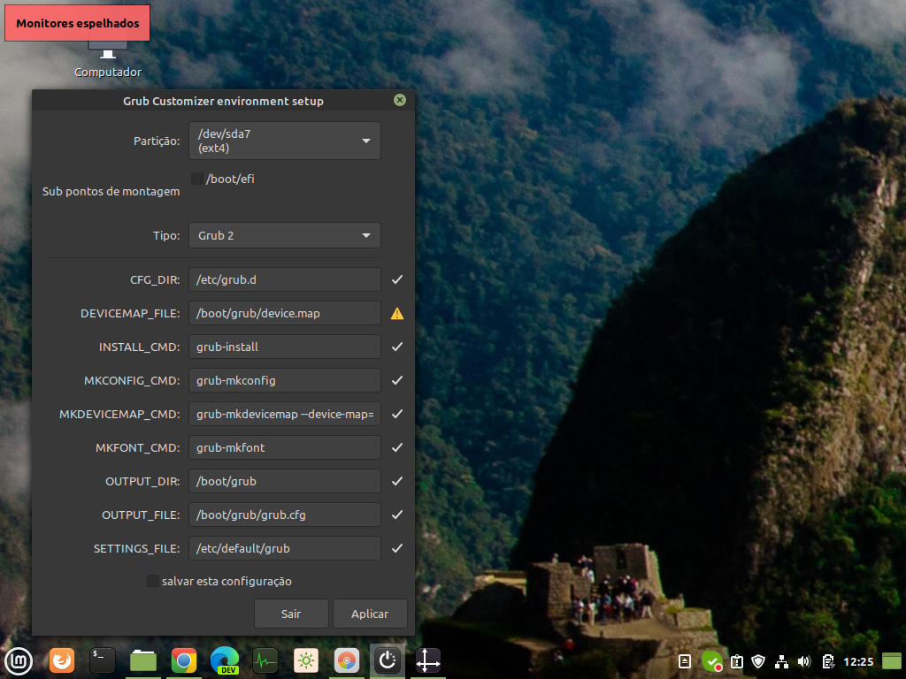
Task: Open the update manager shield tray icon
Action: (758, 661)
